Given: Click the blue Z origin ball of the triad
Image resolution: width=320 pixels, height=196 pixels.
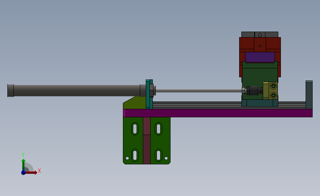Looking at the screenshot, I should point(23,172).
